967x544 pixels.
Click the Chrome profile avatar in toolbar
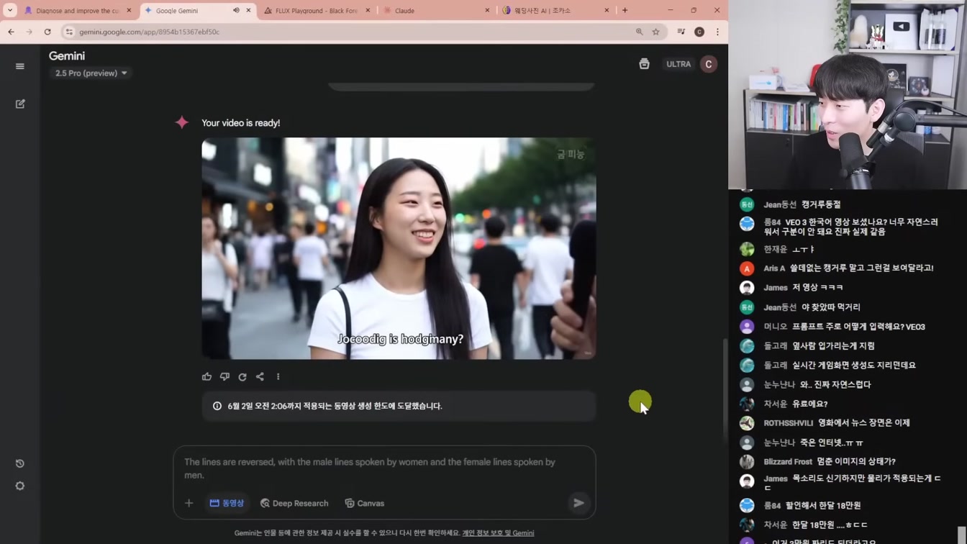coord(699,32)
